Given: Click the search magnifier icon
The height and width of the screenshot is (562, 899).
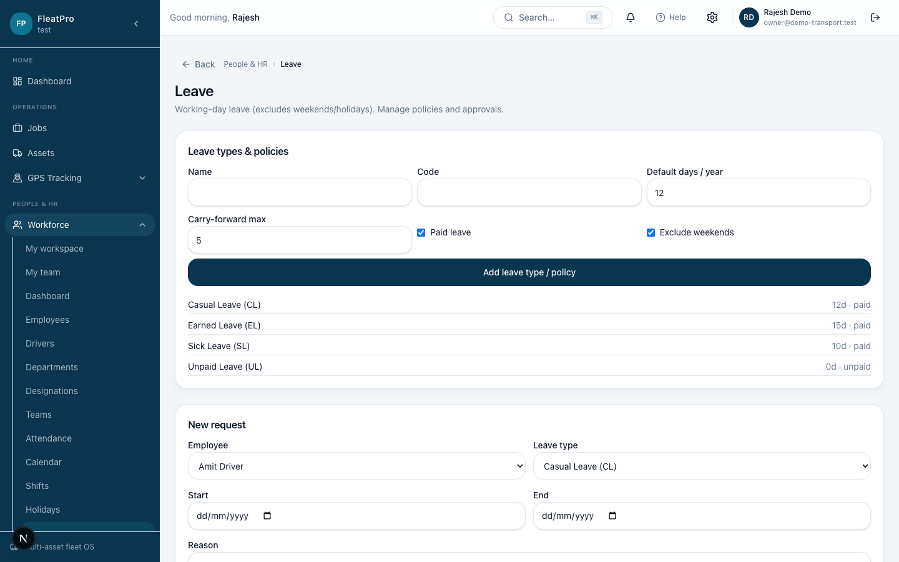Looking at the screenshot, I should 509,17.
